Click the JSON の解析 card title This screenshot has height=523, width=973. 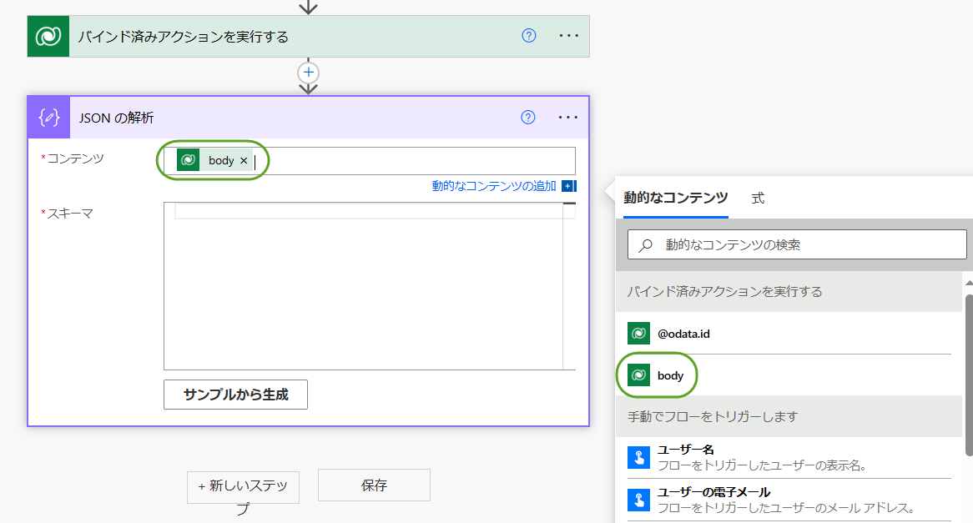click(x=117, y=118)
